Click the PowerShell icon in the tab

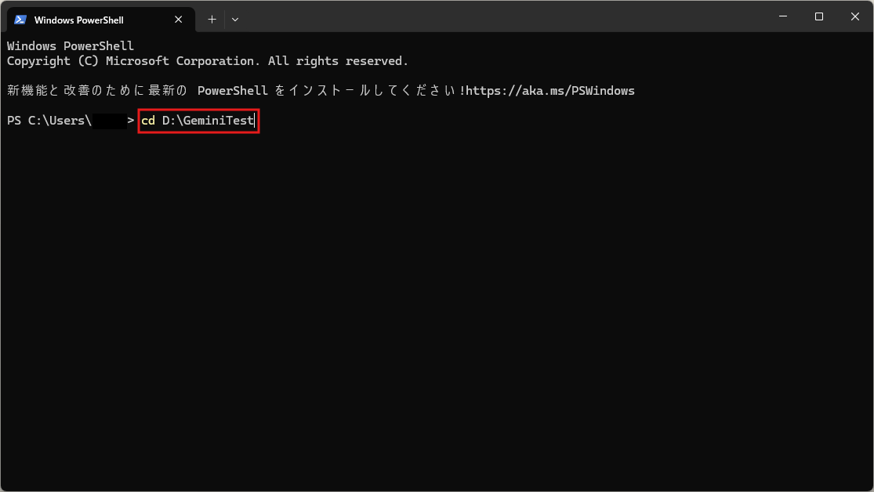click(x=20, y=20)
